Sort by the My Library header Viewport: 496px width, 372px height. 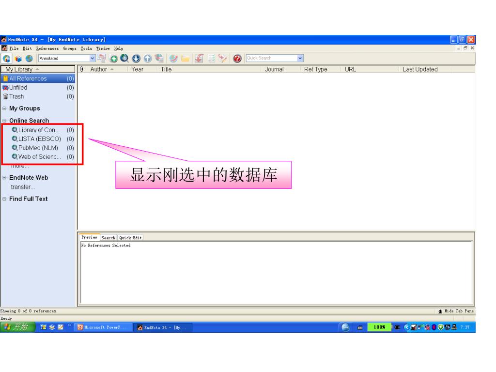tap(38, 69)
